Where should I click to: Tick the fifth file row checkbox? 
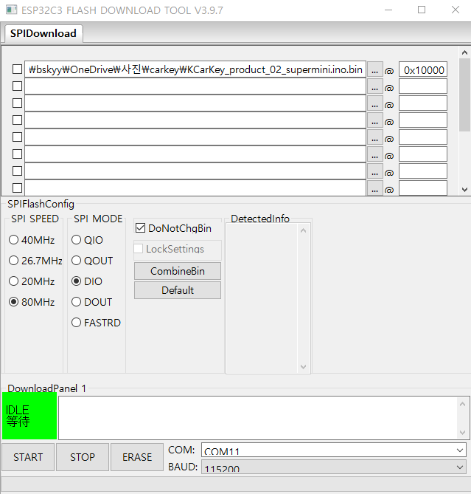click(x=17, y=137)
